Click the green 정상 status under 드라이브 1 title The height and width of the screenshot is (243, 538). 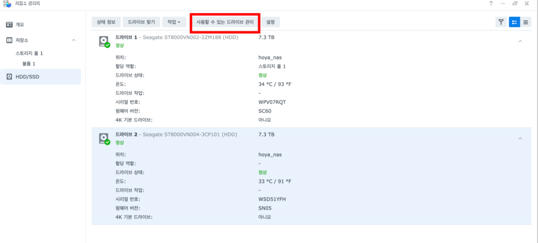(119, 45)
